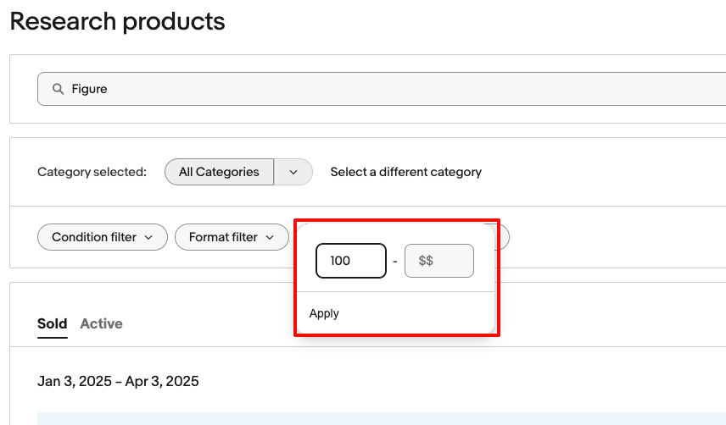This screenshot has width=726, height=425.
Task: Switch to the Sold tab
Action: [x=53, y=323]
